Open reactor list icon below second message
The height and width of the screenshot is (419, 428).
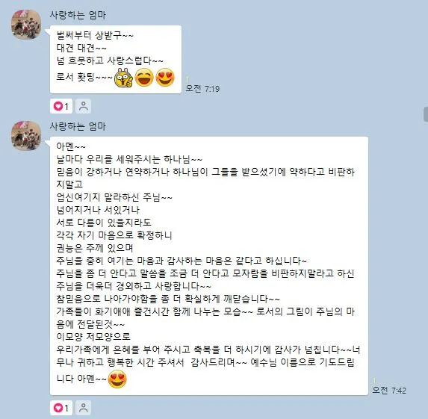[83, 408]
